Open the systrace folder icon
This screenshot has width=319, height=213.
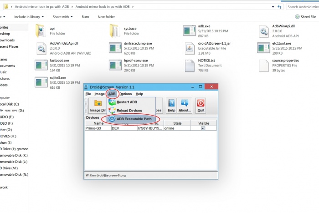114,31
